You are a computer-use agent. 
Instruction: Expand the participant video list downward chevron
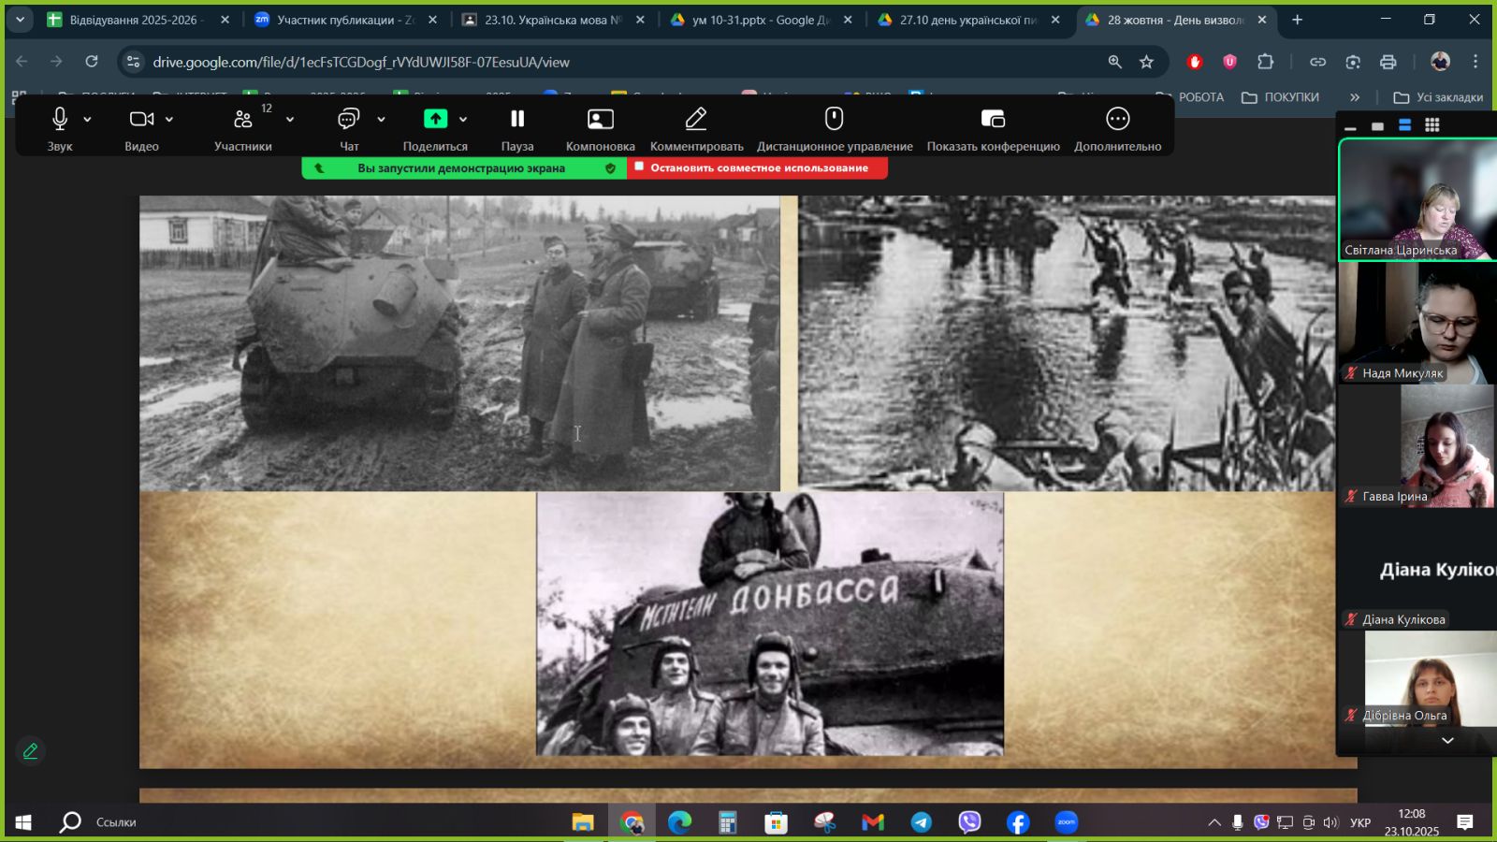[1447, 740]
